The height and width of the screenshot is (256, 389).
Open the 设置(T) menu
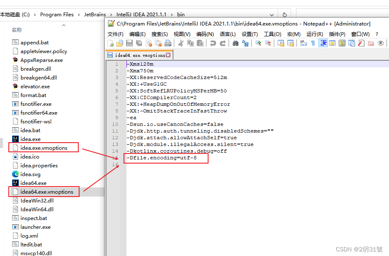(x=250, y=34)
